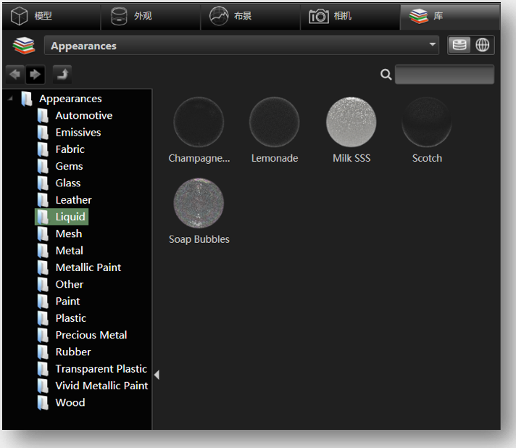Focus the library search field
The image size is (516, 448).
coord(444,75)
